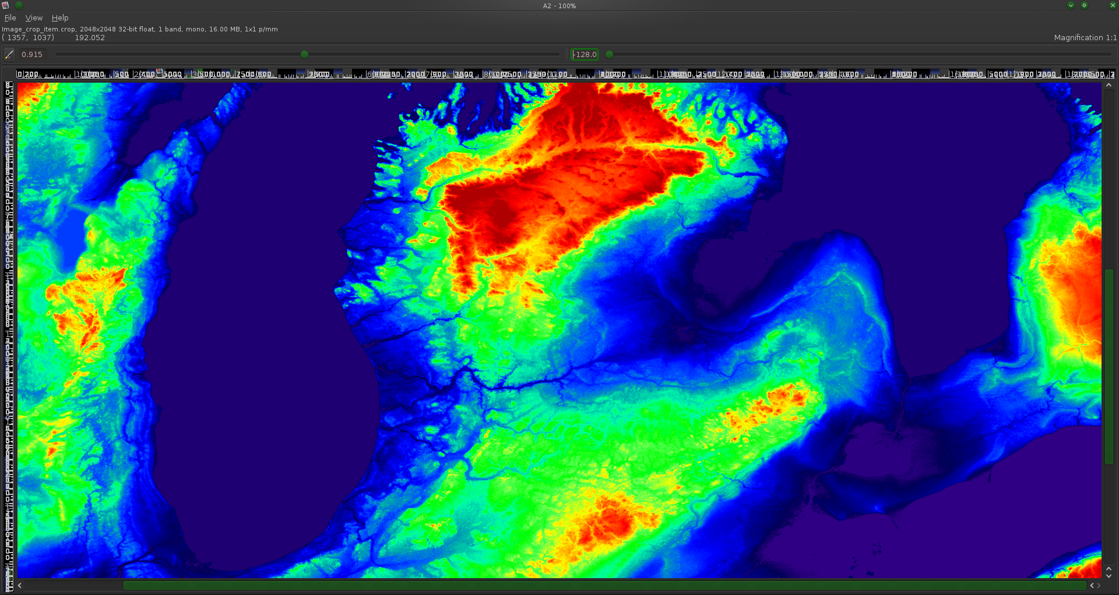Click the 'Magnification 1:1' status text
The image size is (1119, 595).
[1085, 37]
